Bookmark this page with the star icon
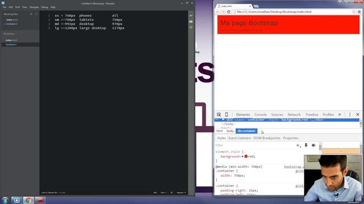Screen dimensions: 364x204 point(354,12)
